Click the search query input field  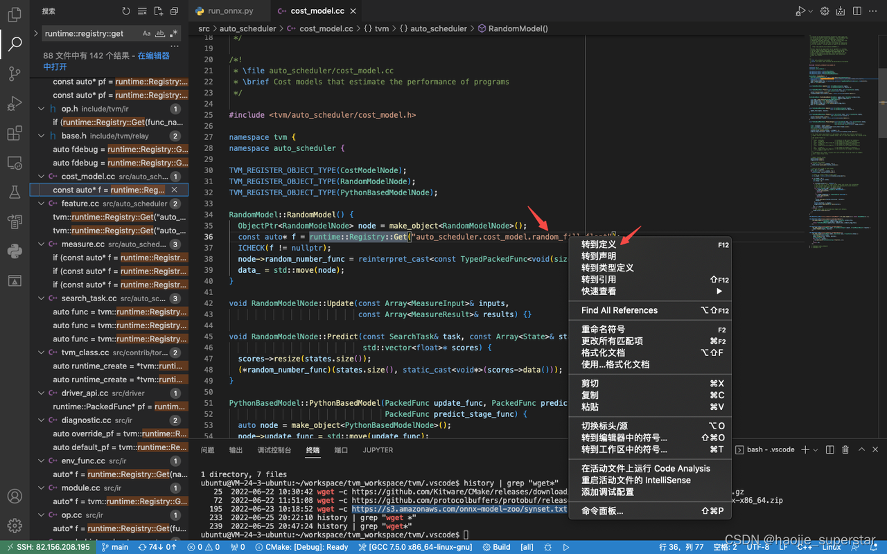(x=92, y=33)
